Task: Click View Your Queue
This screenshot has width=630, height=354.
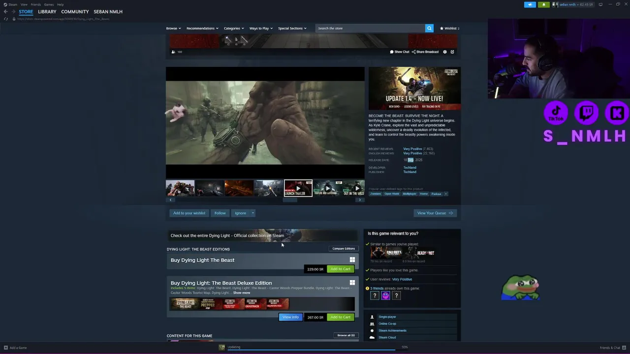Action: [x=435, y=213]
